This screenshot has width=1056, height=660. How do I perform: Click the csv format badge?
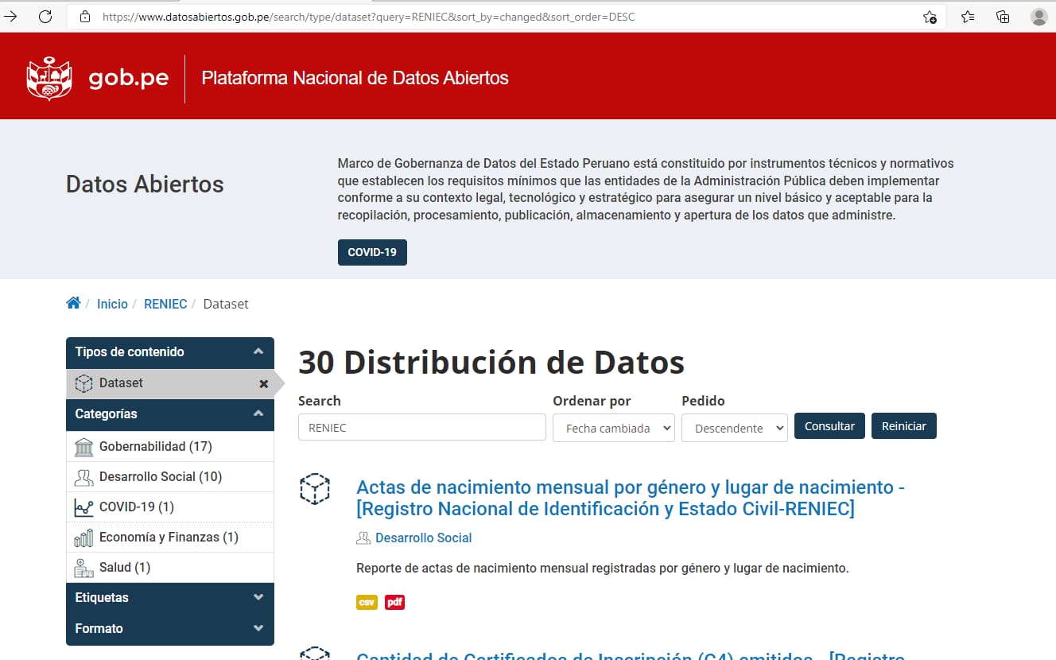coord(367,603)
